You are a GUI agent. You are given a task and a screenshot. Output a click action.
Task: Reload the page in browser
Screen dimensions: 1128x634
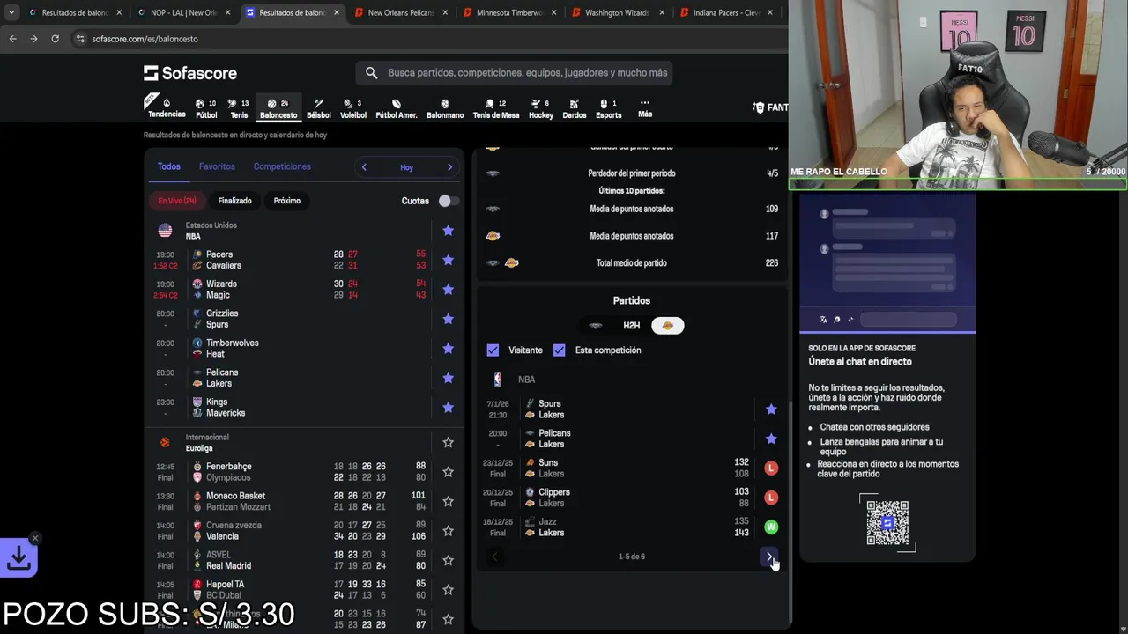pyautogui.click(x=55, y=39)
